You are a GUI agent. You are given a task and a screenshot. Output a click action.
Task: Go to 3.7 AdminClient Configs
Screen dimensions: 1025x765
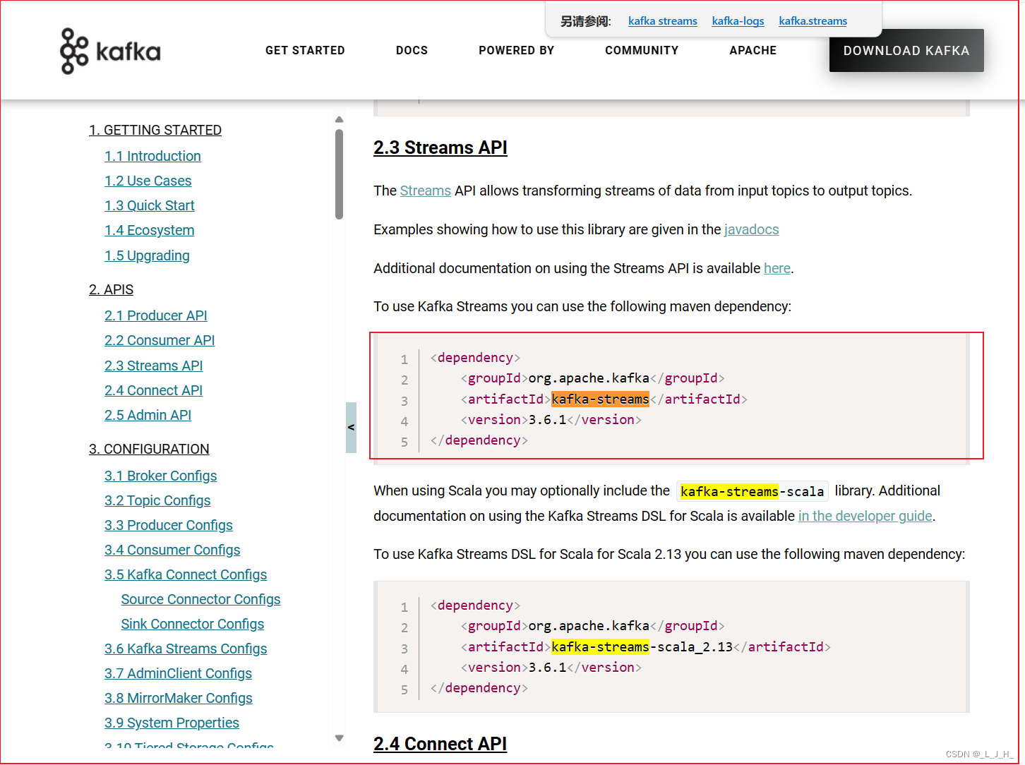tap(178, 673)
